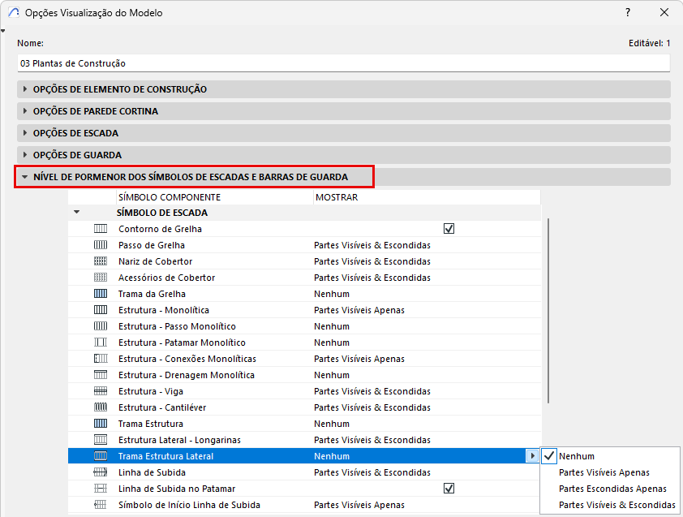Screen dimensions: 683x517
Task: Click the Símbolo Componente column header
Action: point(214,197)
